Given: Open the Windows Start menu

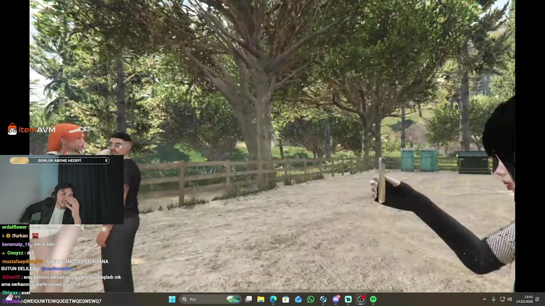Looking at the screenshot, I should pyautogui.click(x=172, y=299).
